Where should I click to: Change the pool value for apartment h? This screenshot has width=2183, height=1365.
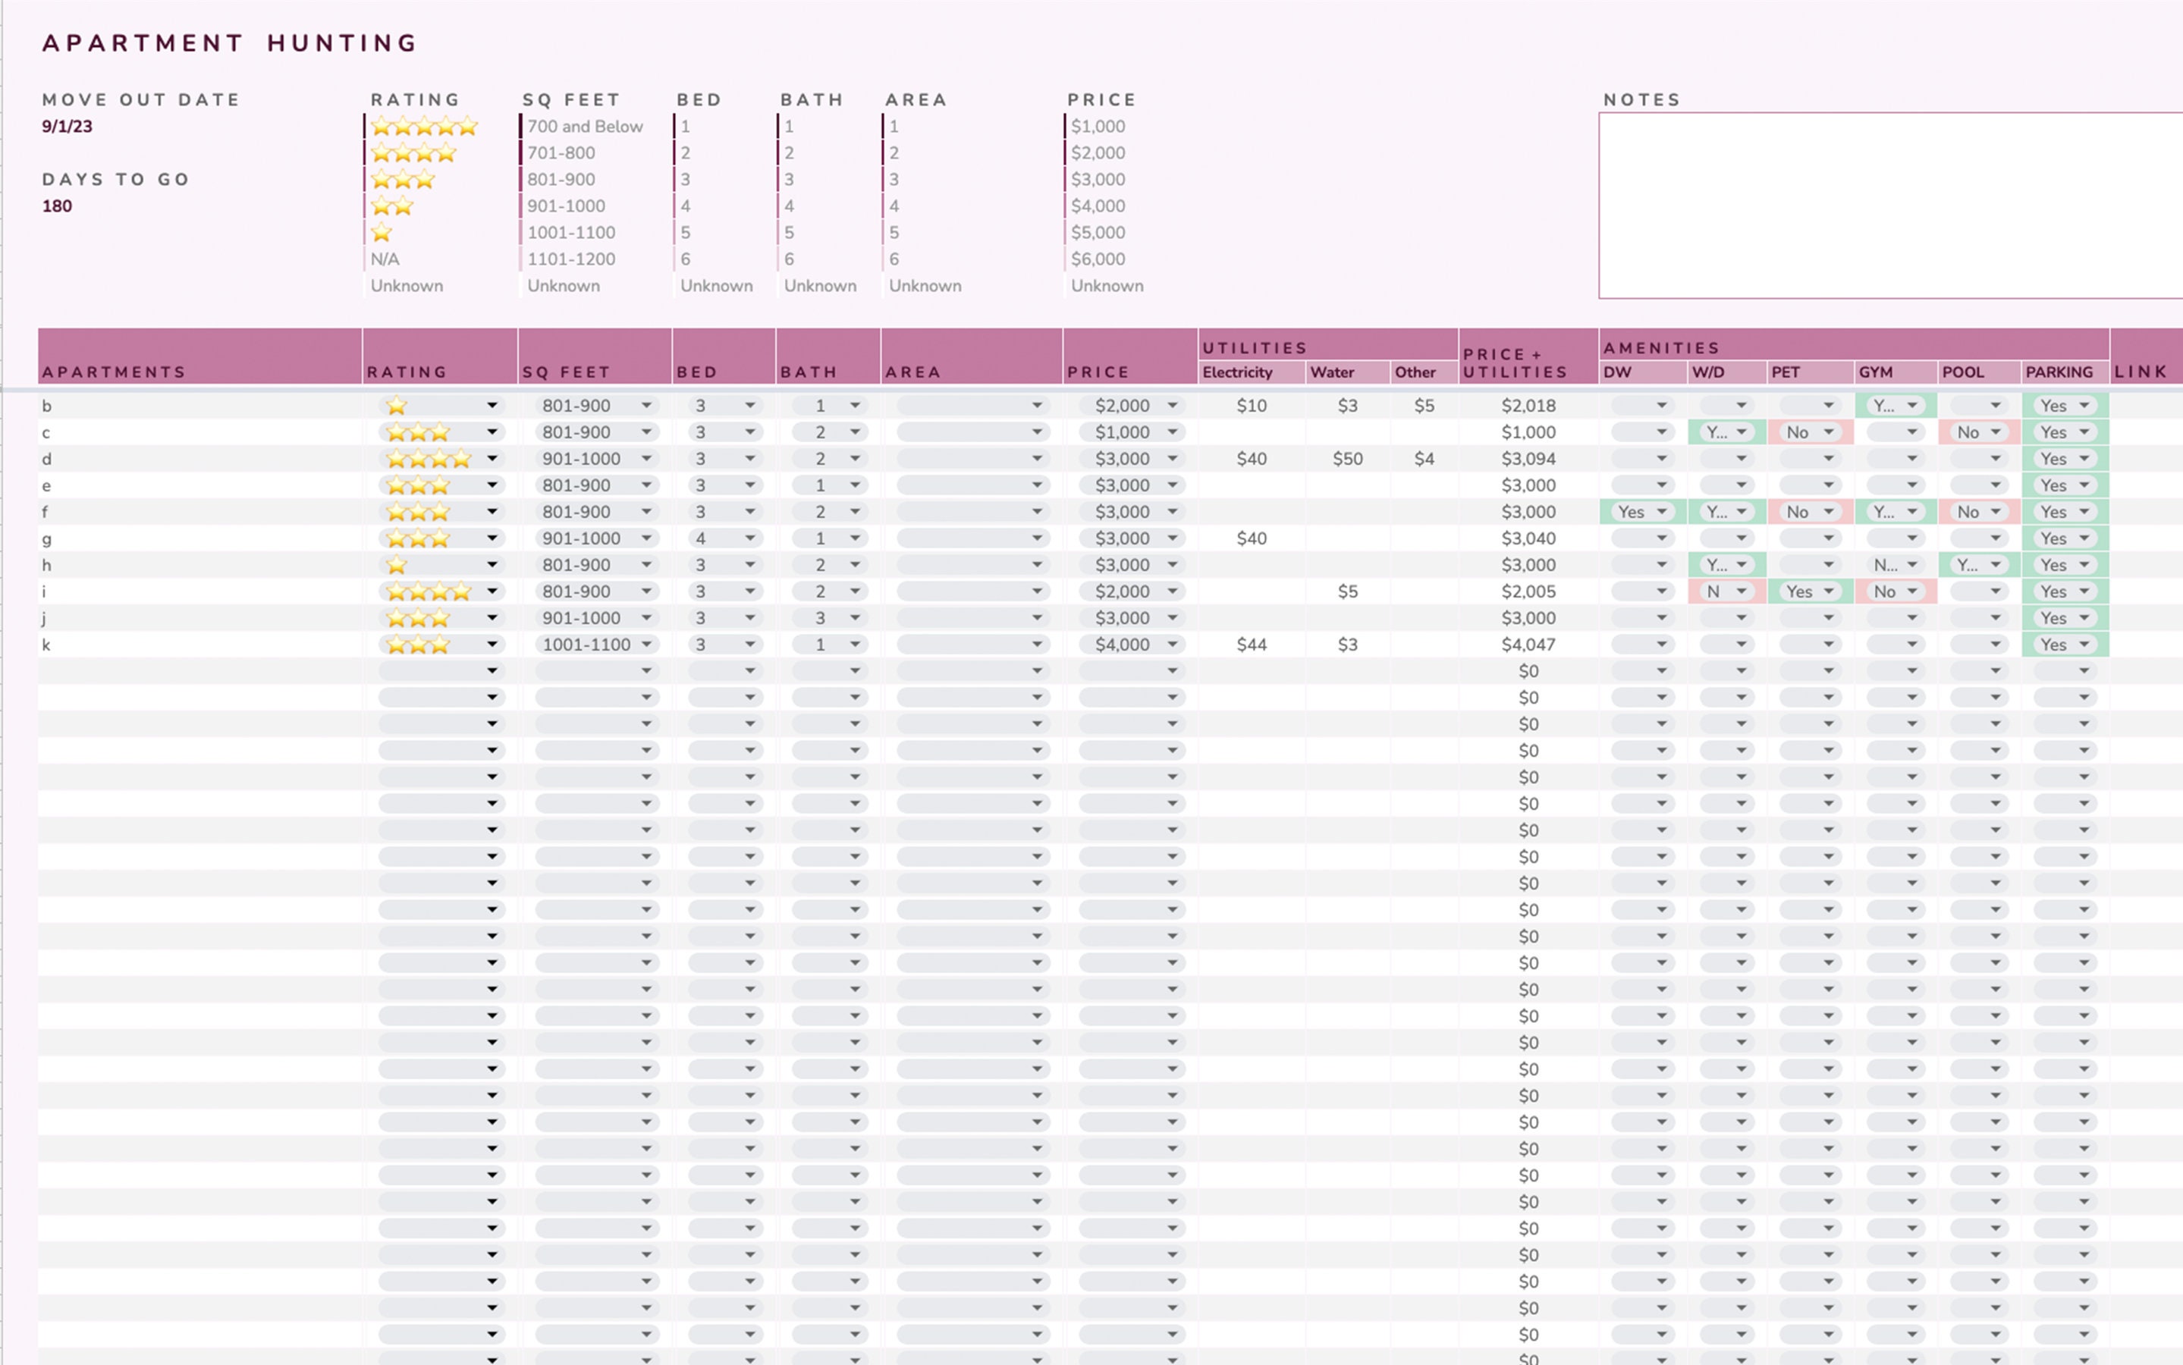1979,565
